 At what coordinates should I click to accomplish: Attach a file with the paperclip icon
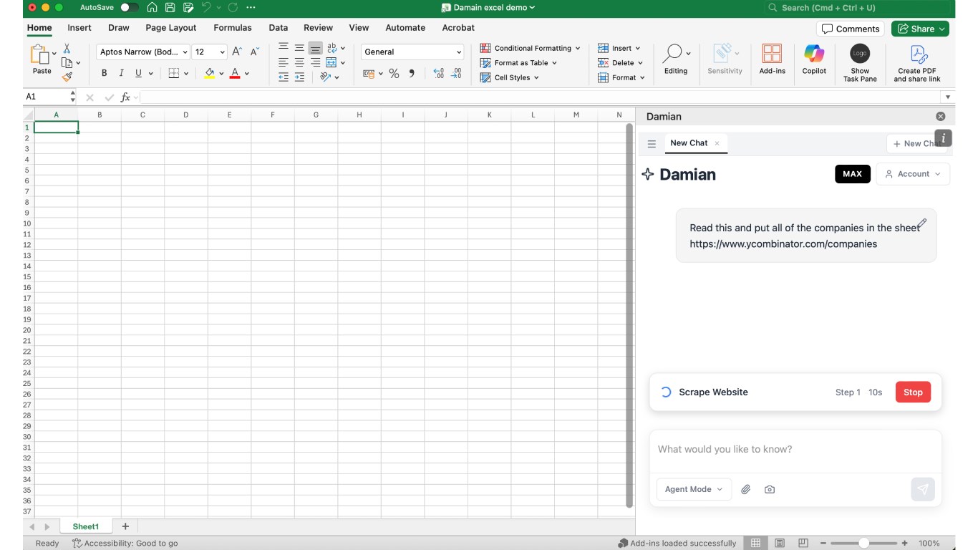745,489
